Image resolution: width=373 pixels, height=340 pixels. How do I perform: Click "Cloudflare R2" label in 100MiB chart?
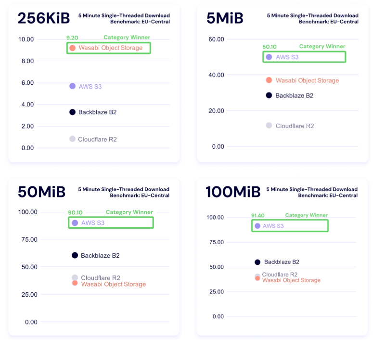pyautogui.click(x=280, y=275)
